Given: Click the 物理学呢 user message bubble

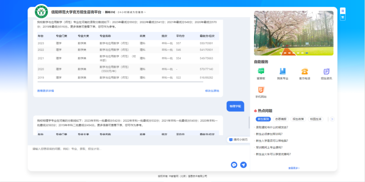Looking at the screenshot, I should 235,106.
